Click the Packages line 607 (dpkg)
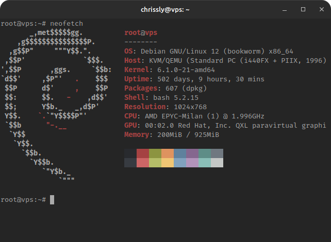This screenshot has width=331, height=242. [x=165, y=89]
